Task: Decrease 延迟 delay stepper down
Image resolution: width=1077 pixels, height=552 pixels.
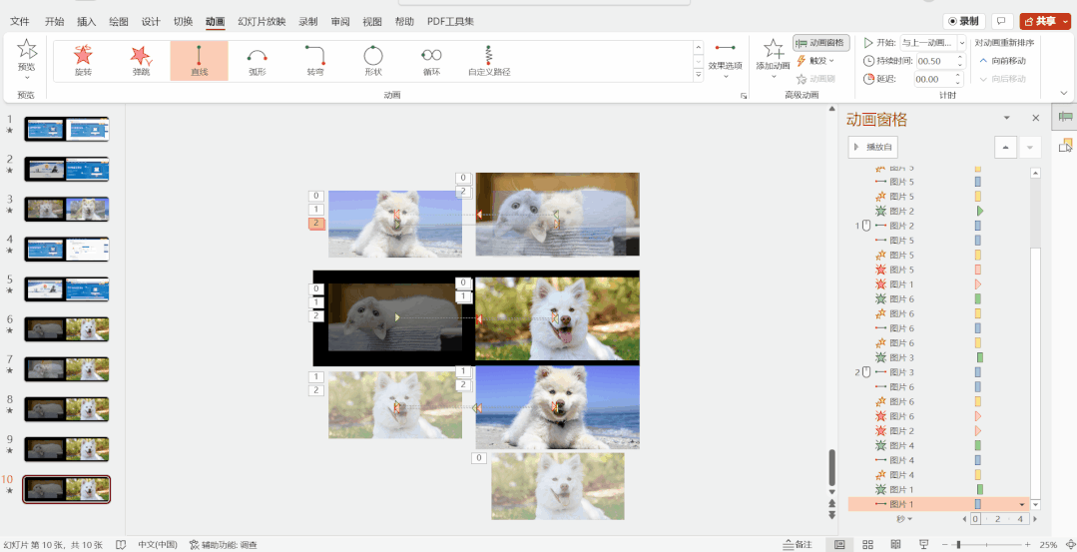Action: tap(959, 83)
